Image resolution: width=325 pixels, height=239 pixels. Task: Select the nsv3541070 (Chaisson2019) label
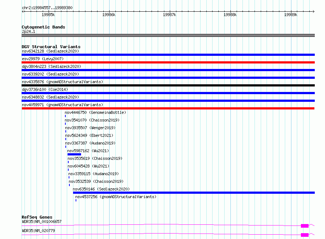(x=92, y=120)
